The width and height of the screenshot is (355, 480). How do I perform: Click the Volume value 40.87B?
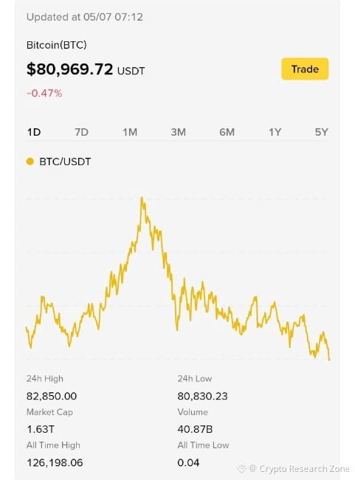pyautogui.click(x=195, y=429)
